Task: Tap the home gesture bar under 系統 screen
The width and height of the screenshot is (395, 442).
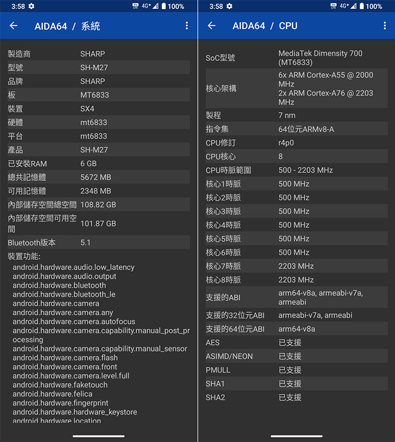Action: (98, 436)
